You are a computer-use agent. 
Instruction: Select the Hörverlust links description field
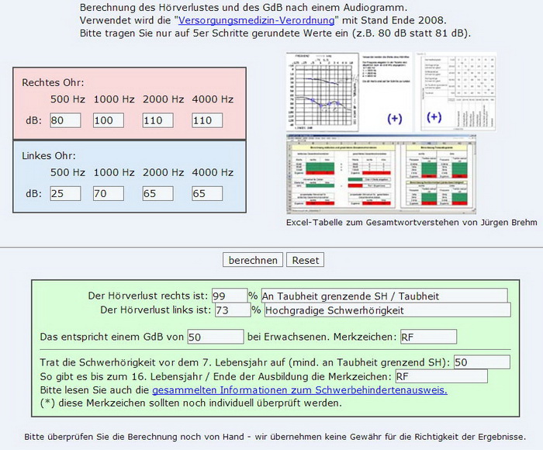[x=387, y=310]
